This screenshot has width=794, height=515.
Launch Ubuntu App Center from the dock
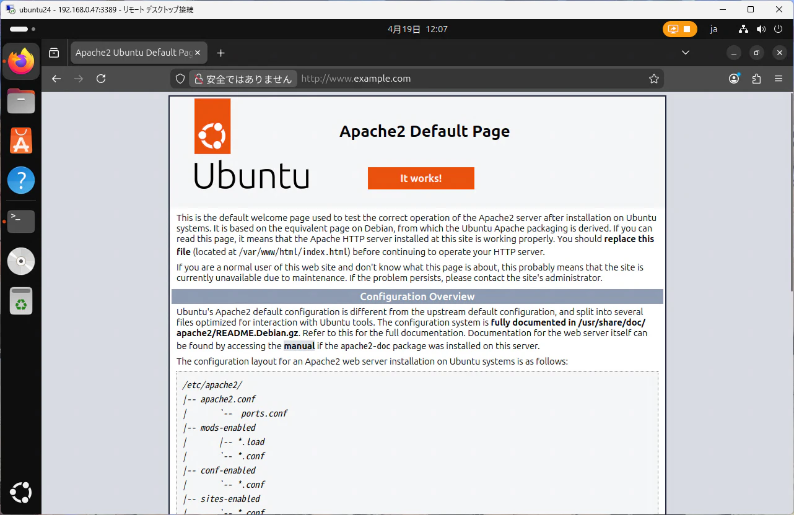(21, 141)
